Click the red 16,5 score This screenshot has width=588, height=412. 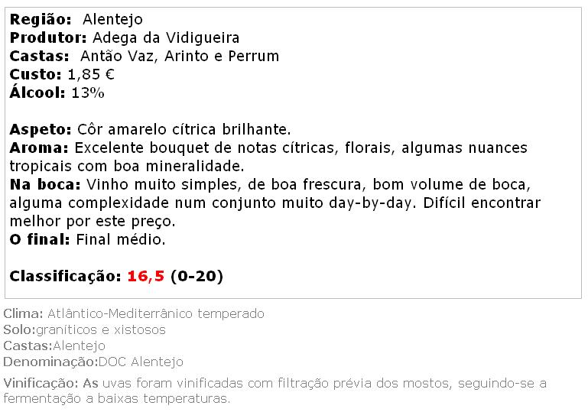click(146, 277)
